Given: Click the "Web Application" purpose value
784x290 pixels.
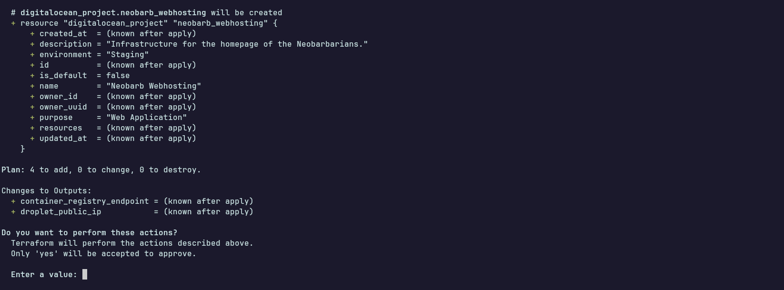Looking at the screenshot, I should pos(146,118).
